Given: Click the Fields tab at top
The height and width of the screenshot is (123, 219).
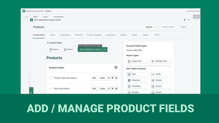Looking at the screenshot, I should pyautogui.click(x=26, y=17).
